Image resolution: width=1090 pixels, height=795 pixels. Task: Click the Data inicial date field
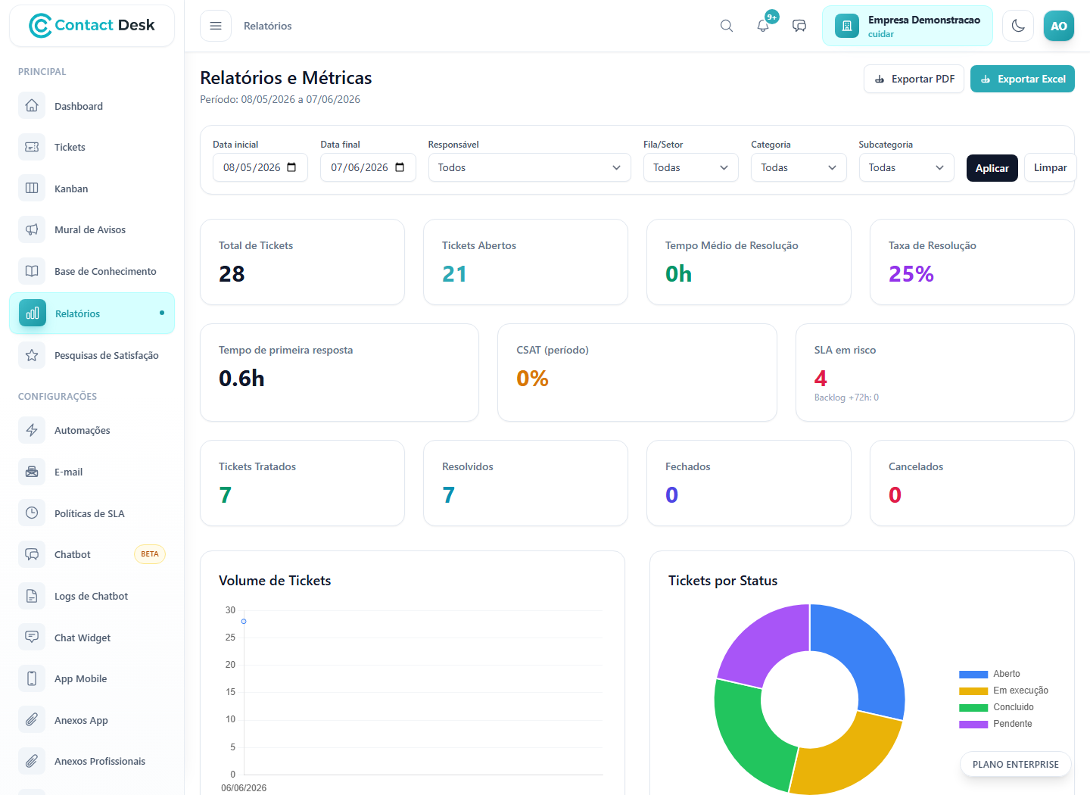pyautogui.click(x=260, y=167)
